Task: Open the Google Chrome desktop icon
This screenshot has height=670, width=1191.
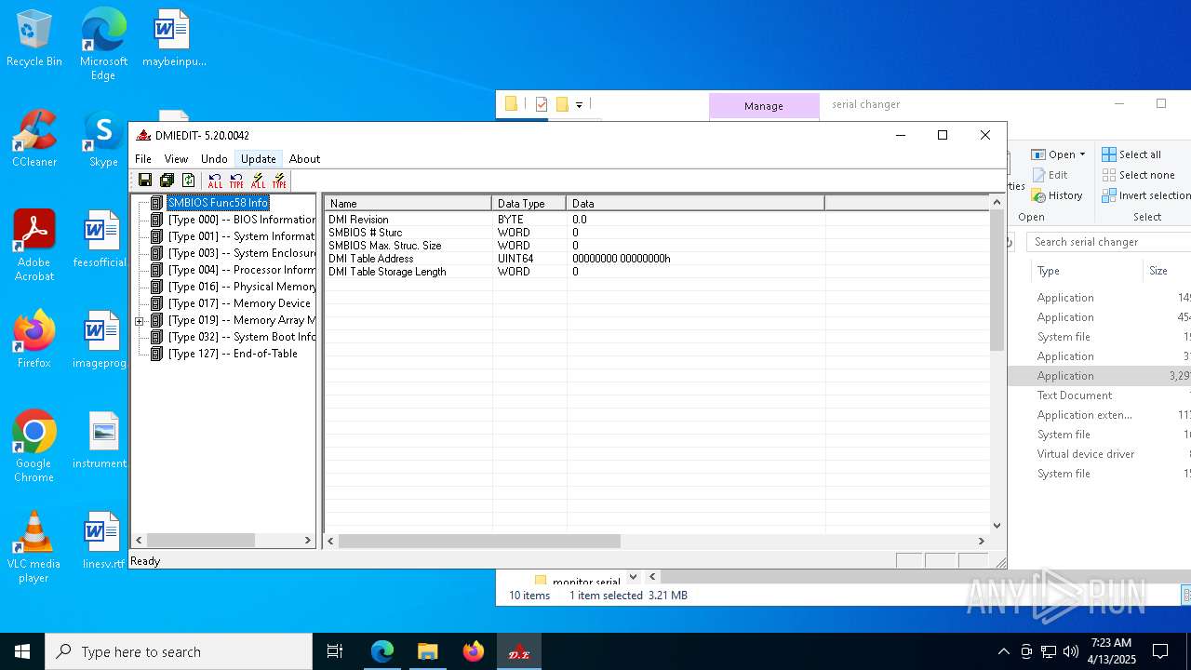Action: pos(34,447)
